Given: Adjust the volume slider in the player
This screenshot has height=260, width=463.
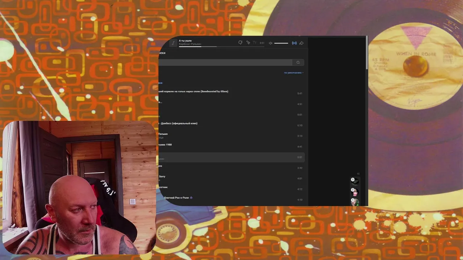Looking at the screenshot, I should click(281, 43).
